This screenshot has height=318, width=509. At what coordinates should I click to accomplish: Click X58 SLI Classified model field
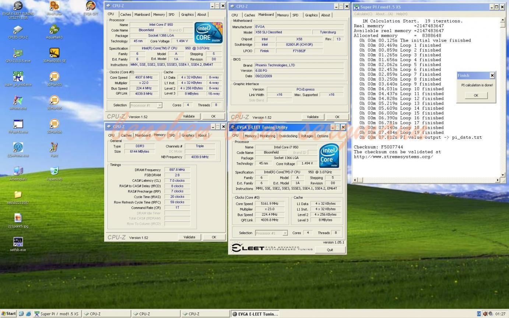[282, 32]
